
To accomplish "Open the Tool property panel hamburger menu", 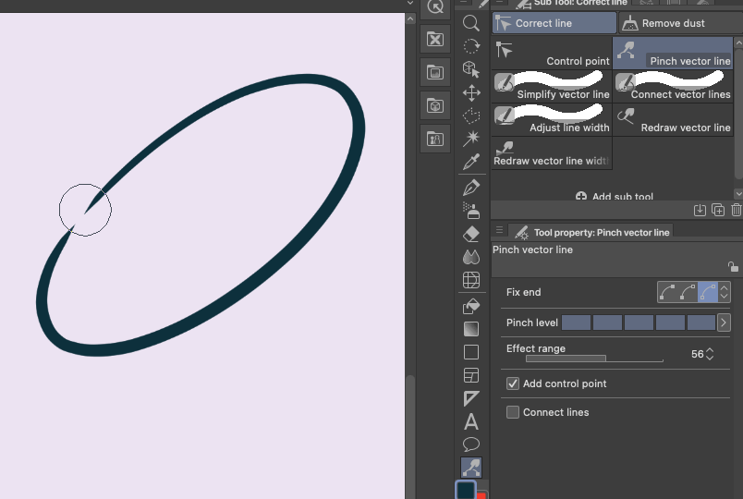I will click(499, 230).
